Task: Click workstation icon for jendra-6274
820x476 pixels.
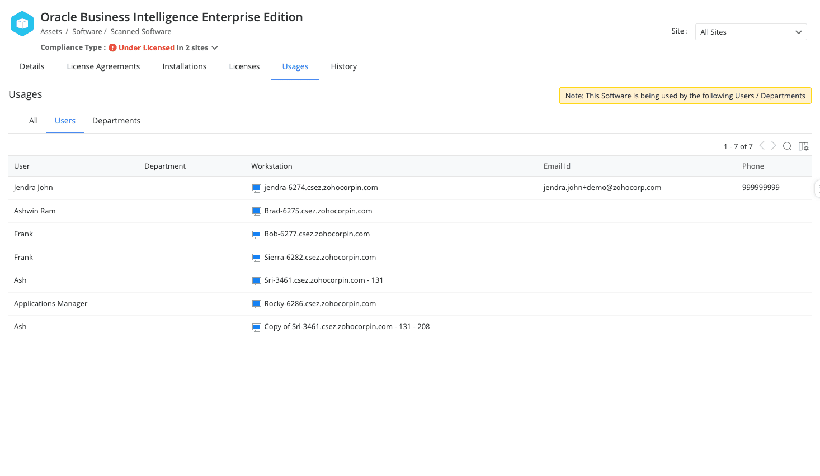Action: pyautogui.click(x=257, y=188)
